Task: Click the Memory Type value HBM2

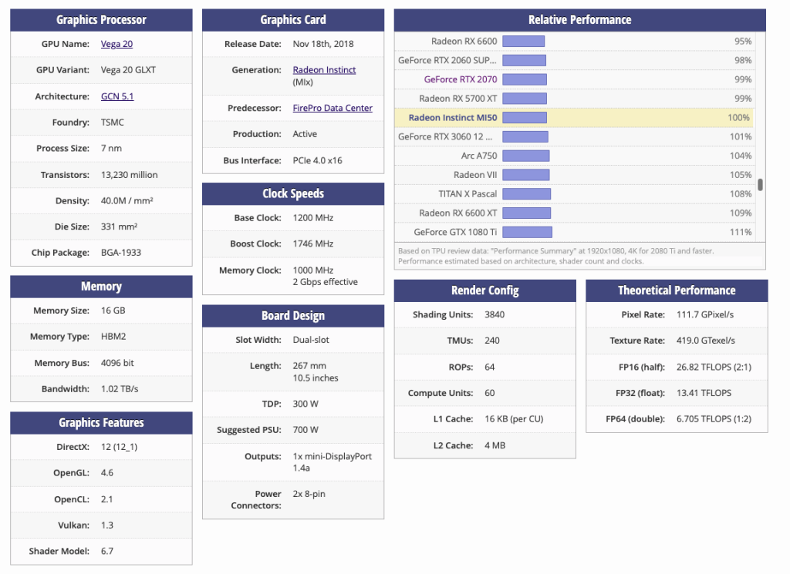Action: 113,337
